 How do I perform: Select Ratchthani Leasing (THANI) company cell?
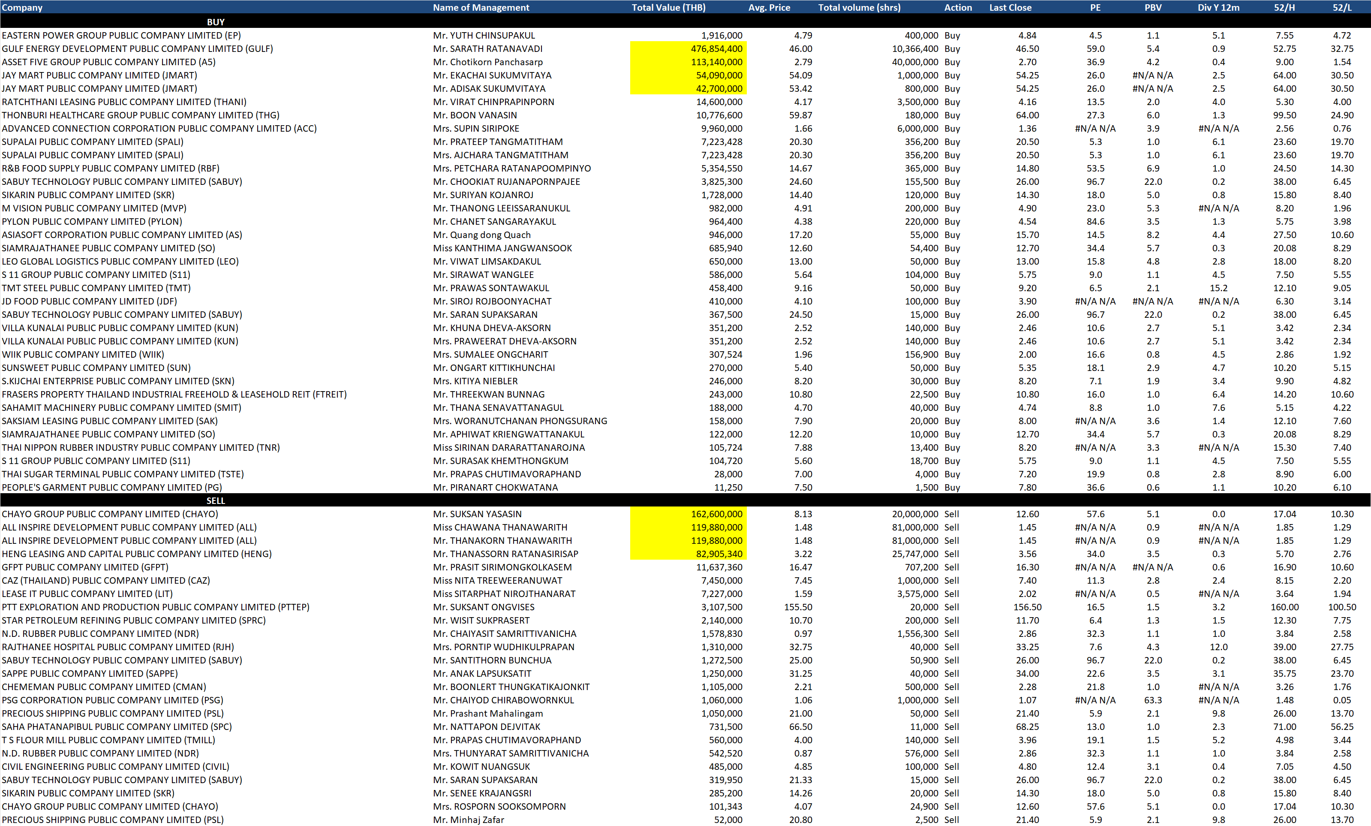124,102
